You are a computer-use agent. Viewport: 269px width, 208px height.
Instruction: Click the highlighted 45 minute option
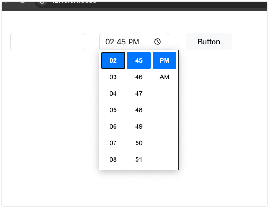(138, 60)
